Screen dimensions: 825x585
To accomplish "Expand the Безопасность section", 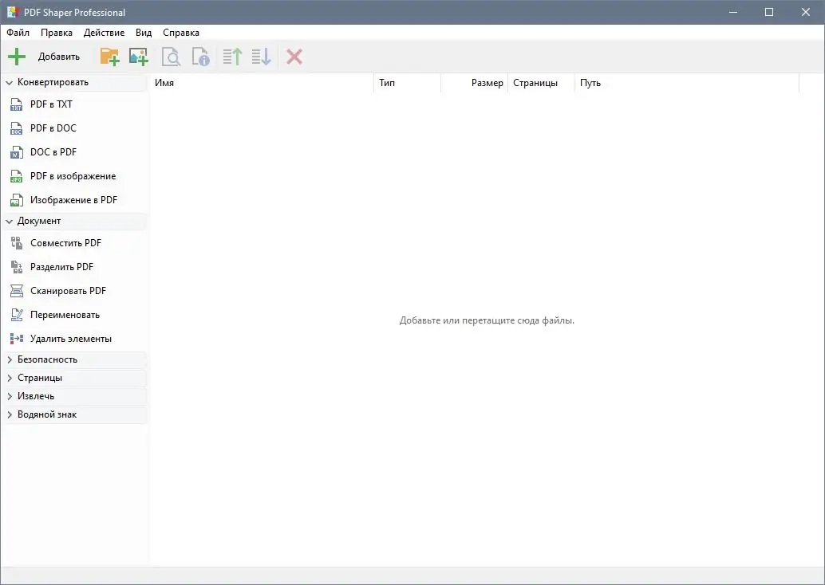I will 48,359.
